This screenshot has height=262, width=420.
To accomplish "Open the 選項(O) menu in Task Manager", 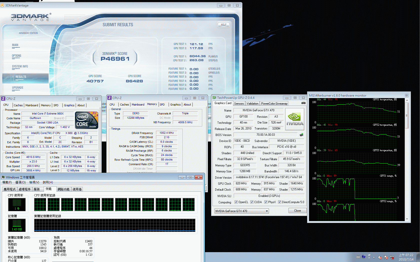I will click(20, 182).
